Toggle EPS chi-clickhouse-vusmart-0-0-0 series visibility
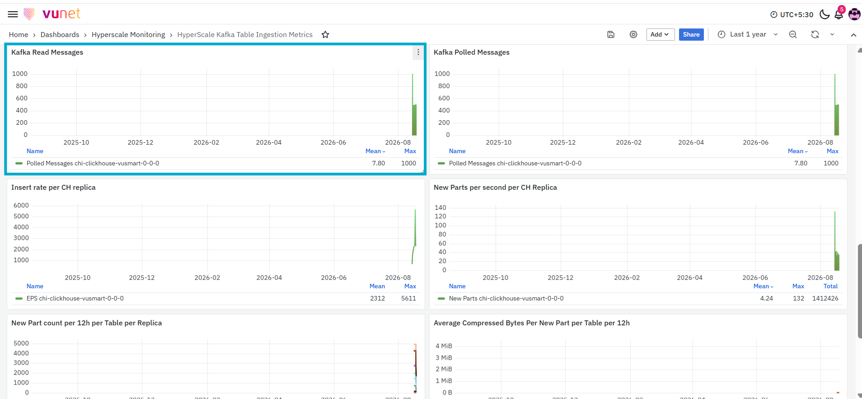This screenshot has height=399, width=862. (75, 299)
